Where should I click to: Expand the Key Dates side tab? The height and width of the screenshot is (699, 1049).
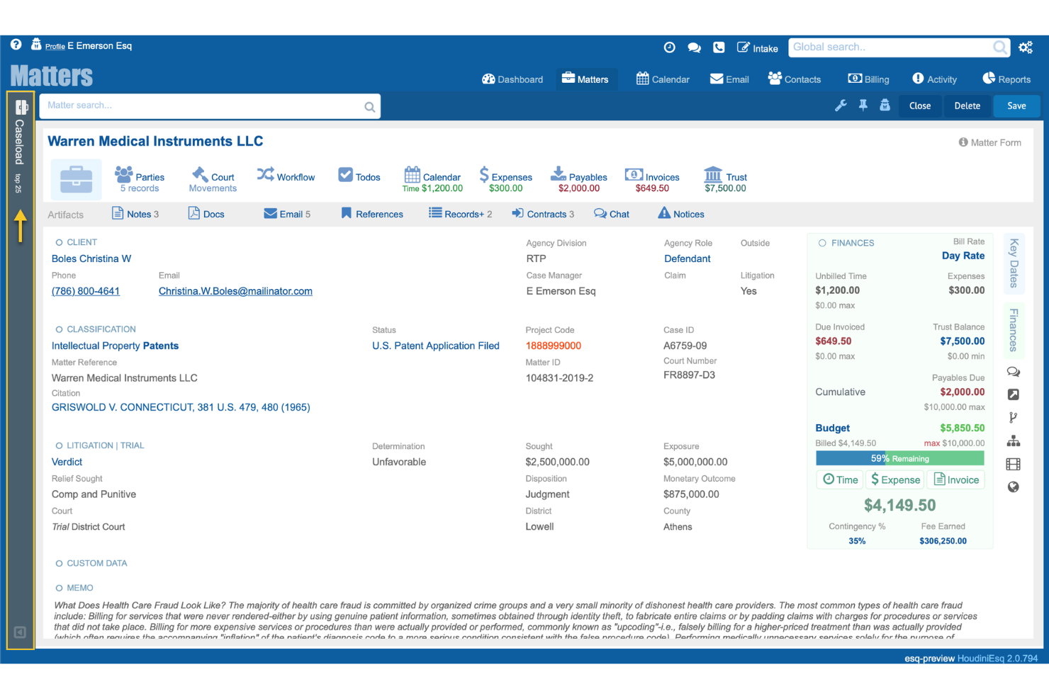1014,263
